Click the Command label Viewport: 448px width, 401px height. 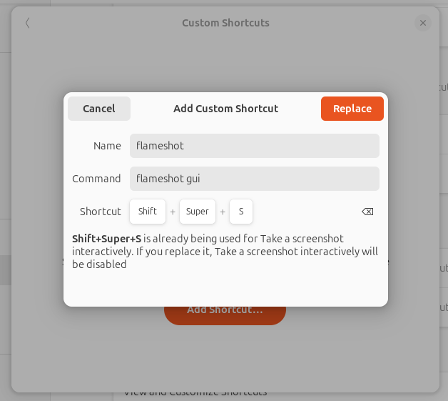[96, 179]
